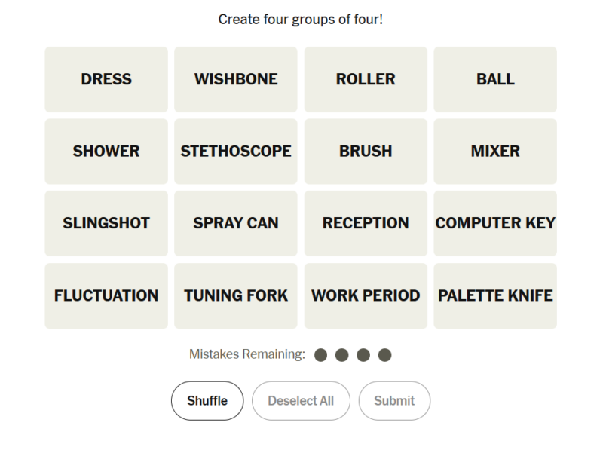The height and width of the screenshot is (450, 603).
Task: Select the BRUSH tile
Action: tap(366, 151)
